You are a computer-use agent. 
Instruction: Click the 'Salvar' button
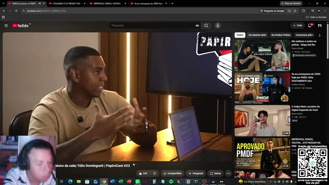[x=215, y=173]
